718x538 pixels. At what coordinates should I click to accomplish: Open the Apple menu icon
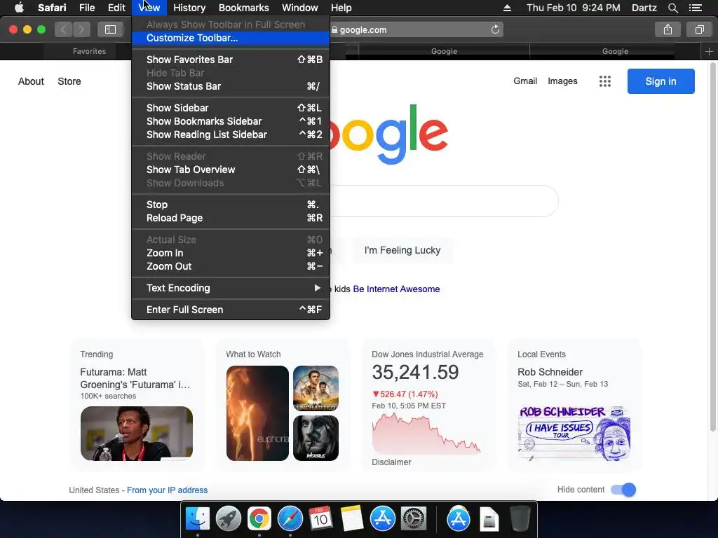coord(19,8)
